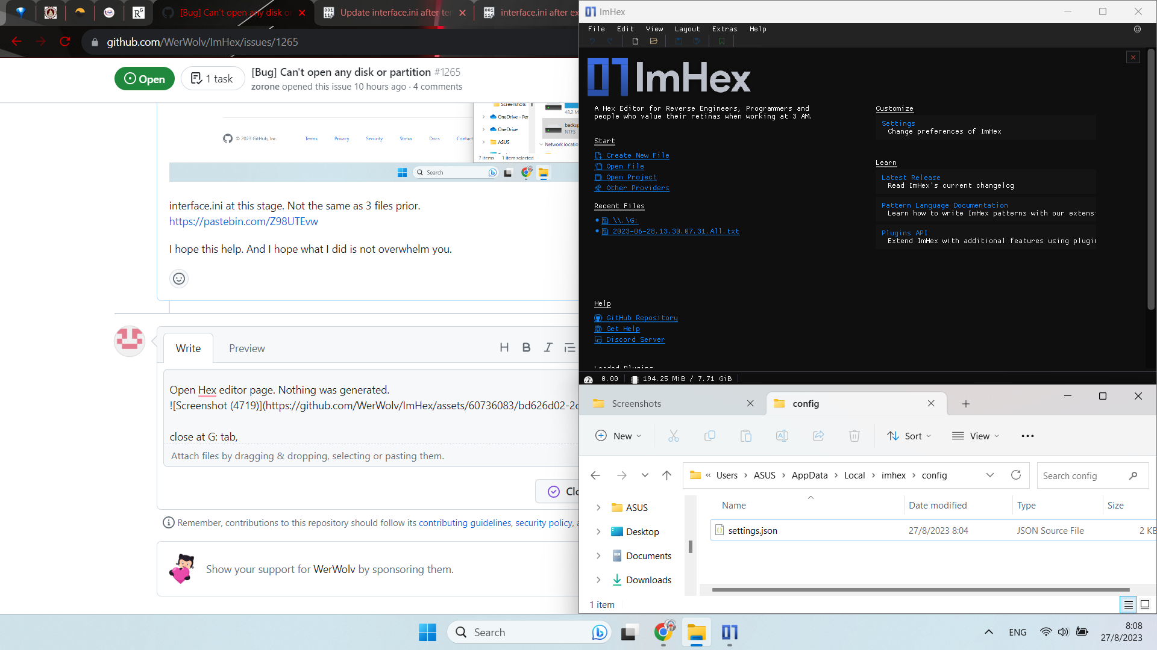Expand Downloads in the navigation pane
The height and width of the screenshot is (650, 1157).
[x=598, y=580]
